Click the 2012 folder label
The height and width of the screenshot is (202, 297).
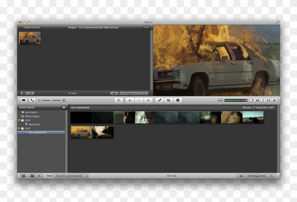click(x=28, y=120)
